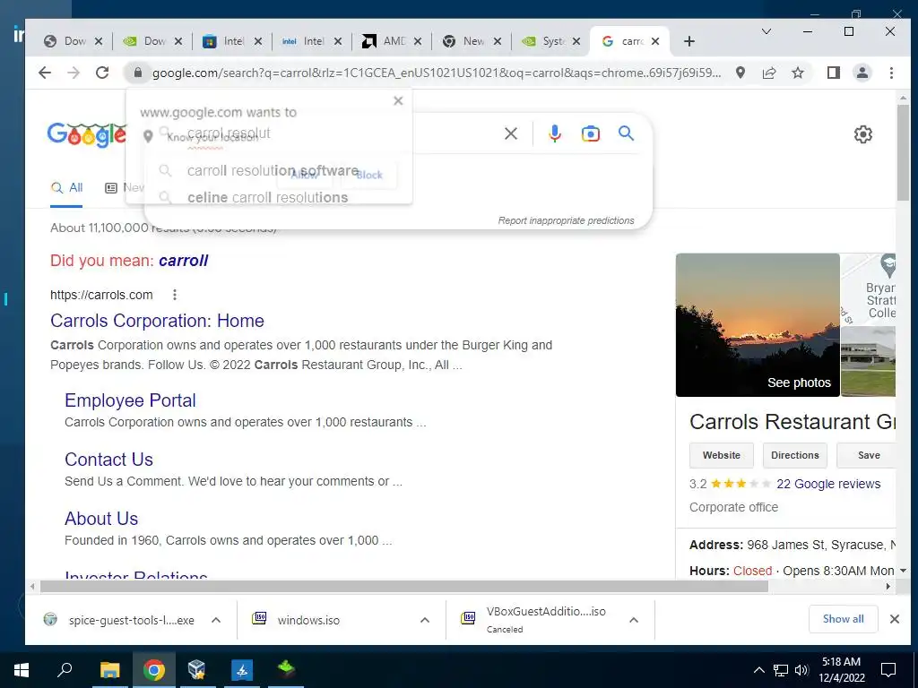Click the Website button for Carrols
The width and height of the screenshot is (918, 688).
[722, 455]
